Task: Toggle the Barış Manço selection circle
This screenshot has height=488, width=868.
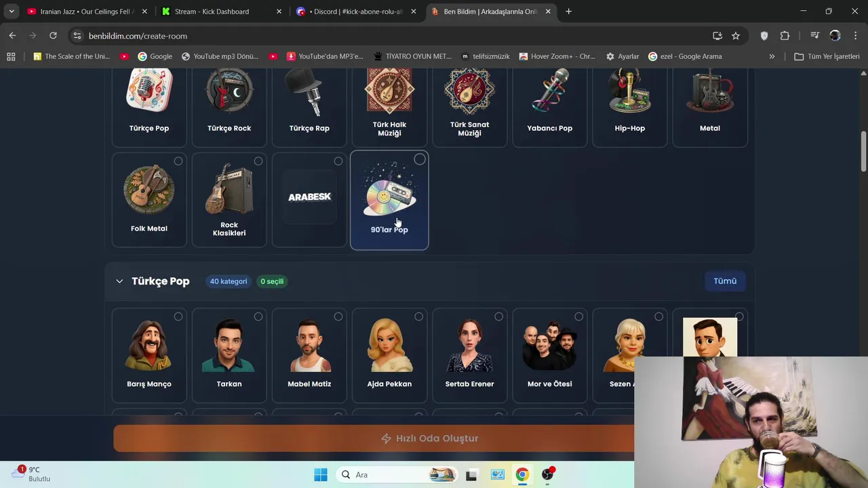Action: pyautogui.click(x=178, y=317)
